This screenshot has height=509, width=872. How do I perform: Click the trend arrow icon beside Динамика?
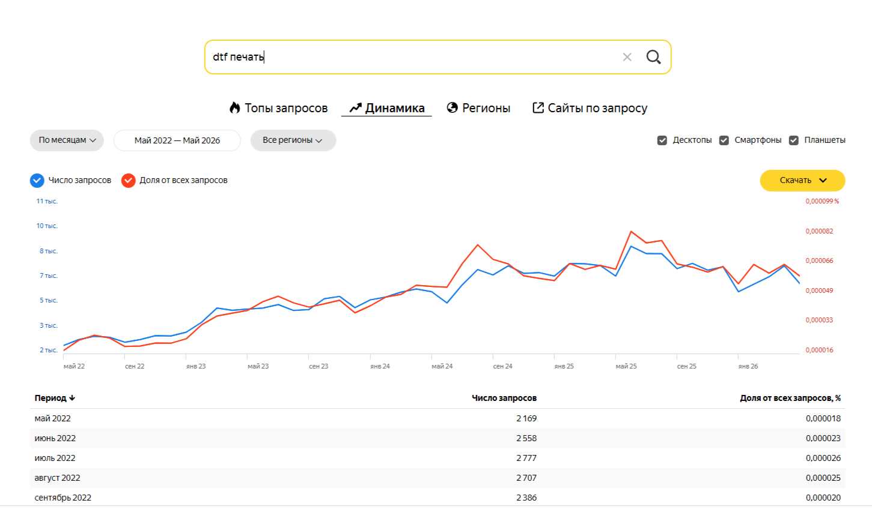(x=356, y=108)
